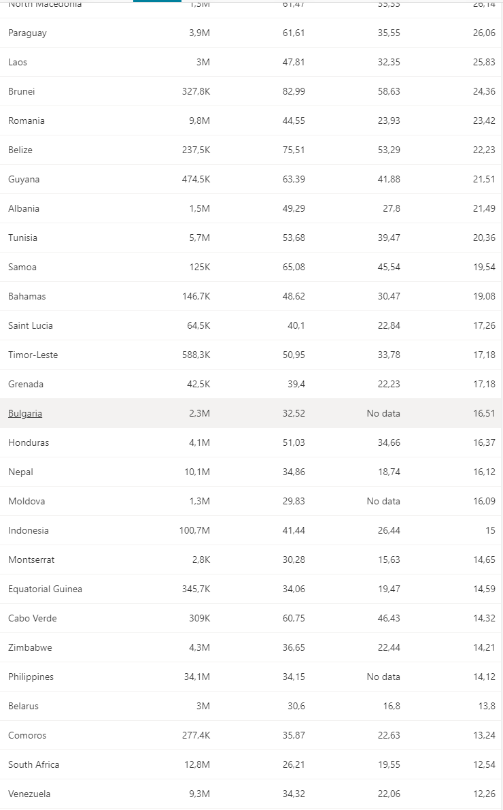Select the Timor-Leste country name
The height and width of the screenshot is (810, 503).
[x=33, y=355]
